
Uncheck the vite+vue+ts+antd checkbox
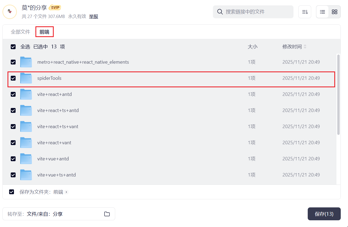pyautogui.click(x=13, y=175)
